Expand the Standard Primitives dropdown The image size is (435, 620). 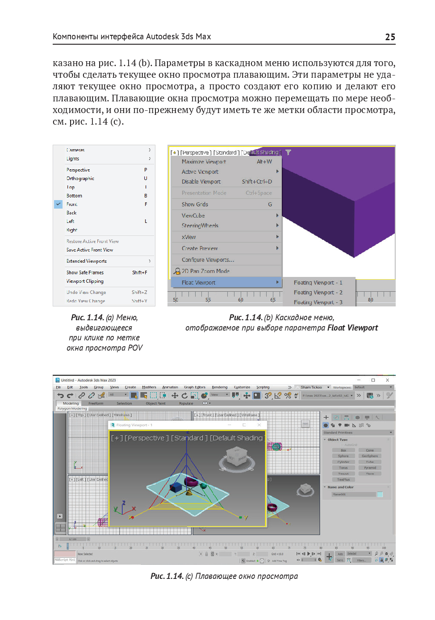391,432
